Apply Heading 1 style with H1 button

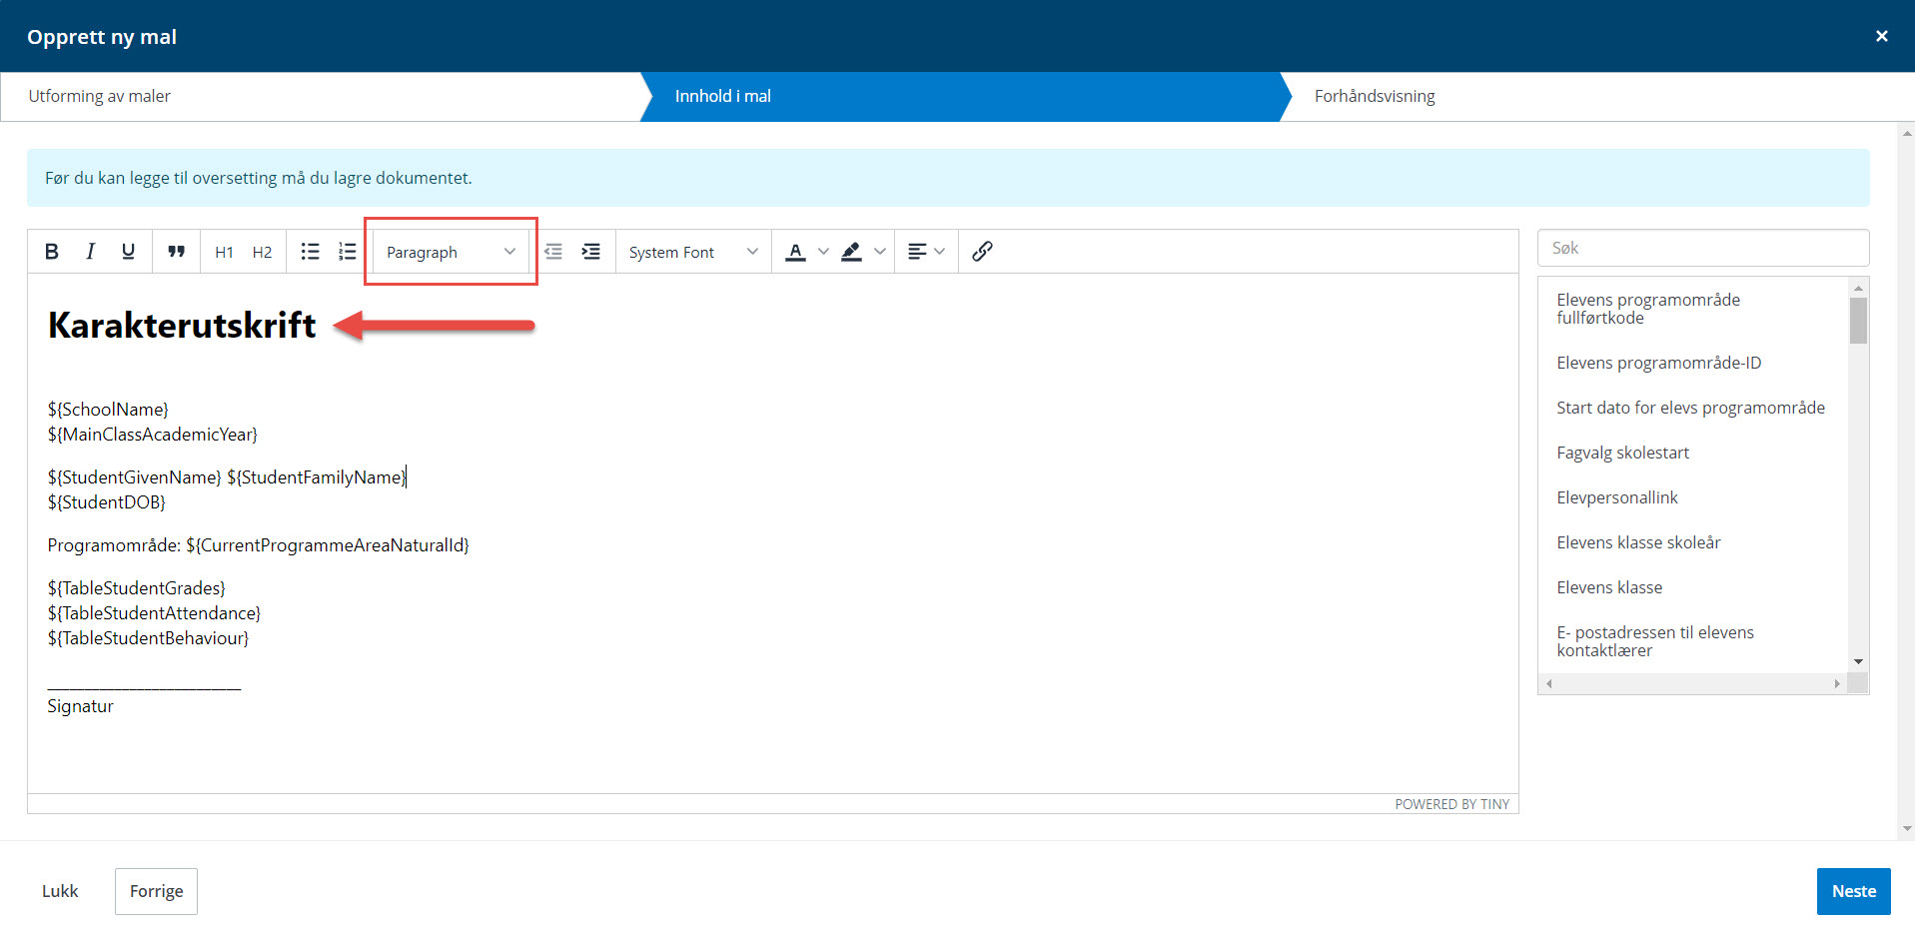(224, 252)
